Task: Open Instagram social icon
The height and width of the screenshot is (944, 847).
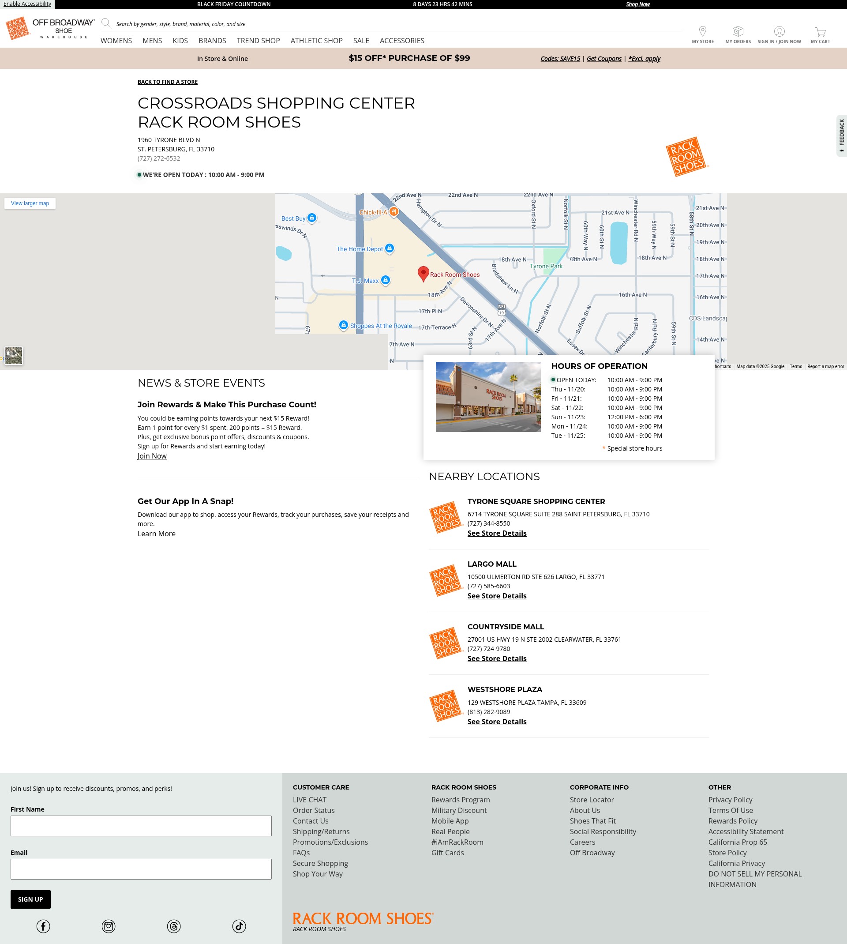Action: (x=109, y=926)
